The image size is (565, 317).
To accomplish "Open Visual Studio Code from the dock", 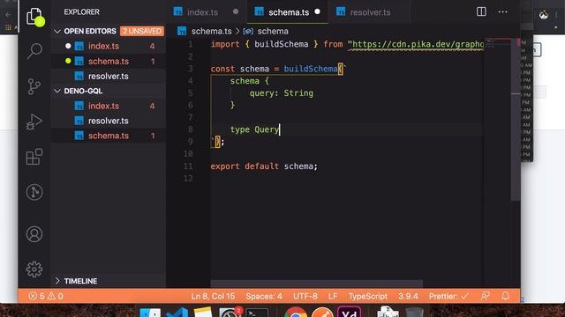I will [177, 313].
